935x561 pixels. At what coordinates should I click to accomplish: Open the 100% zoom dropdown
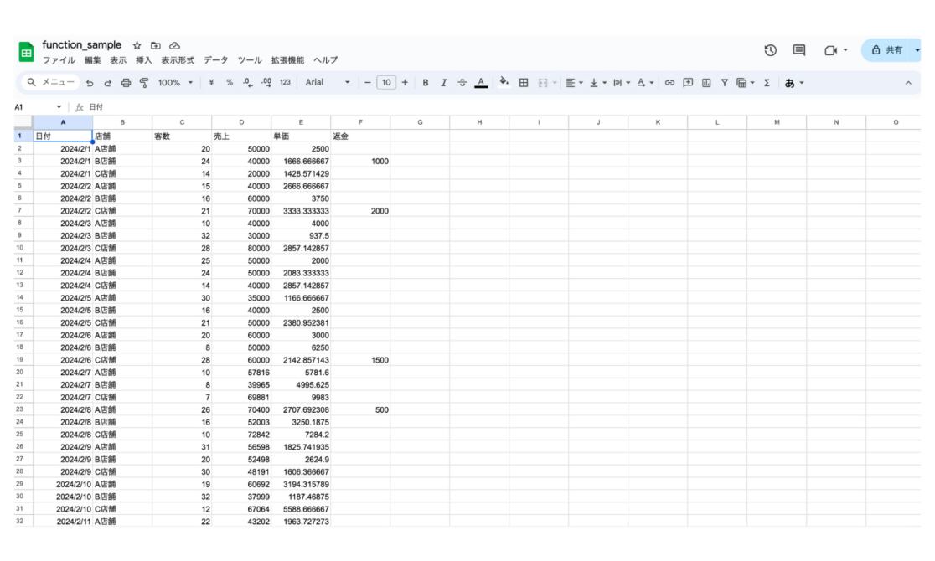176,83
